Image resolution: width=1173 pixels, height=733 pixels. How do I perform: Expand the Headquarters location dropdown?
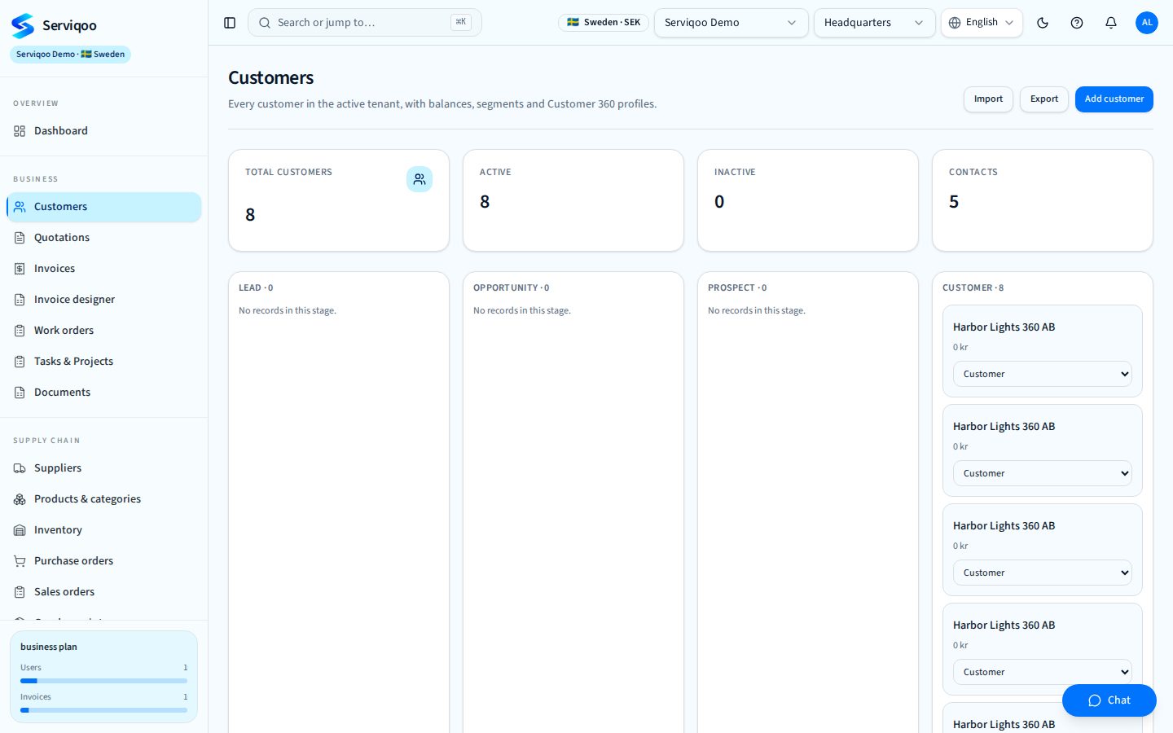[x=875, y=23]
